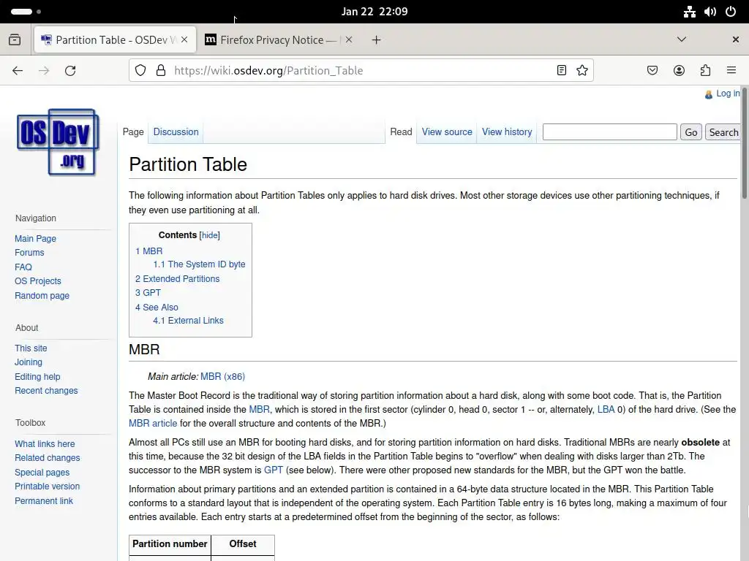Open Special pages link
749x561 pixels.
[42, 473]
